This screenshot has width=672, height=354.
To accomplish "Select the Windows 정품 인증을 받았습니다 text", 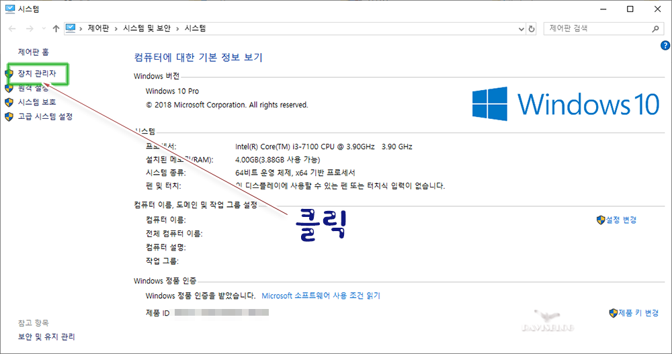I will tap(200, 296).
